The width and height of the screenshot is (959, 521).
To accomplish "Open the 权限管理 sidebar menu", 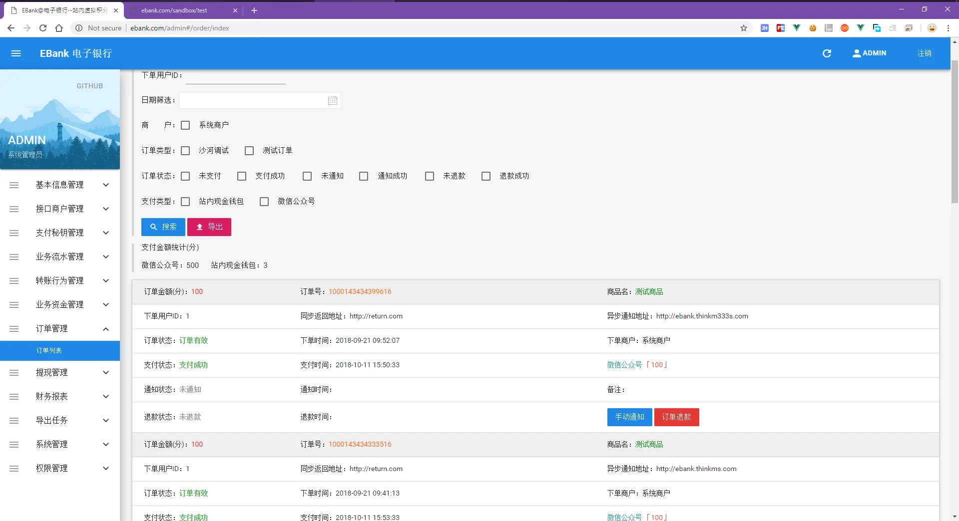I will (60, 469).
